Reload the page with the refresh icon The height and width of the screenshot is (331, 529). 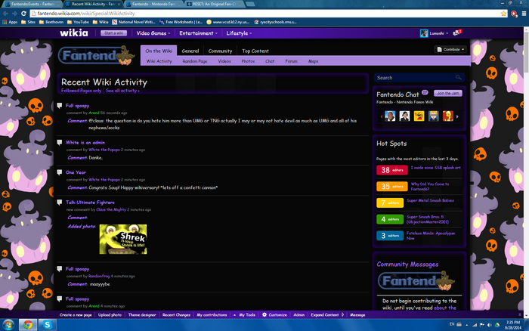point(23,14)
